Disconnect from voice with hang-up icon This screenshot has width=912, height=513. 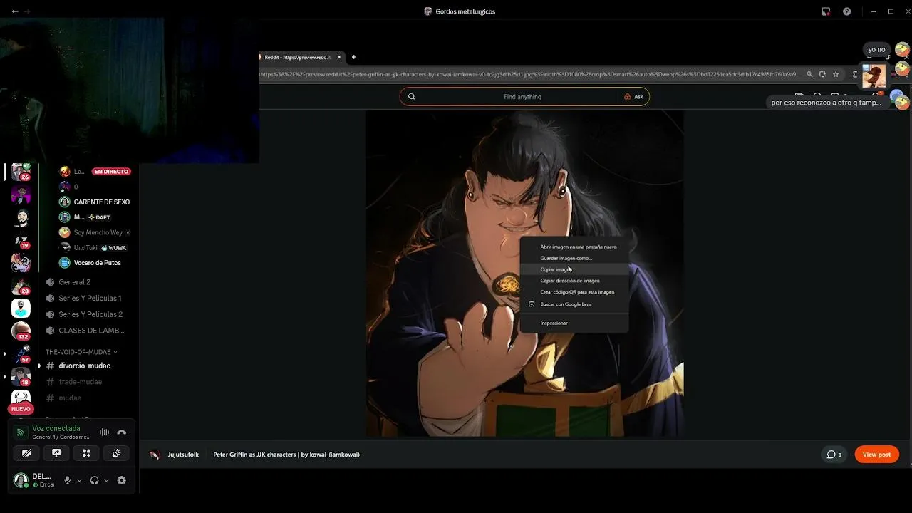tap(121, 432)
